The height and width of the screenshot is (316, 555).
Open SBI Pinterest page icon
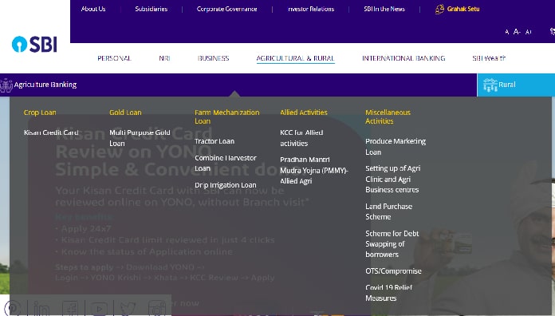13,308
